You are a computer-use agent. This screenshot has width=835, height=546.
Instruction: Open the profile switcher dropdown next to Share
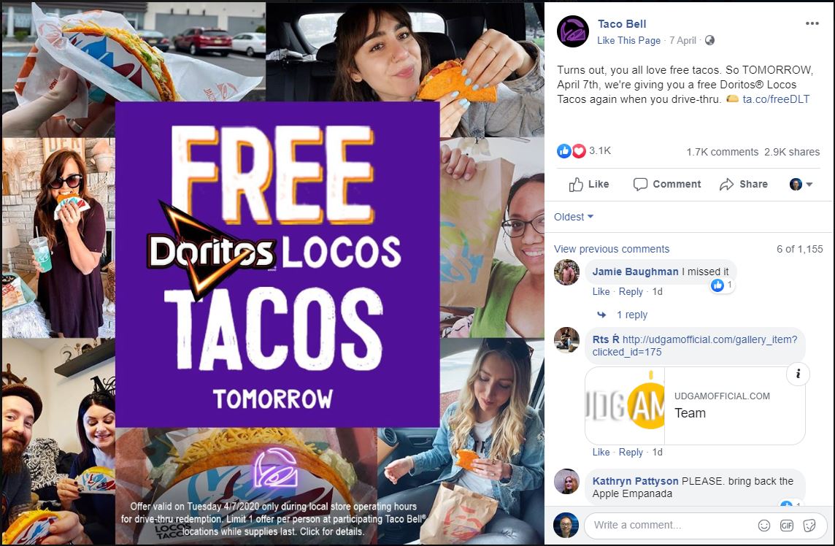[x=801, y=184]
